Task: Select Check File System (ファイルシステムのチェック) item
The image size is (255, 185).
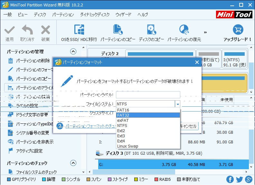Action: tap(32, 172)
